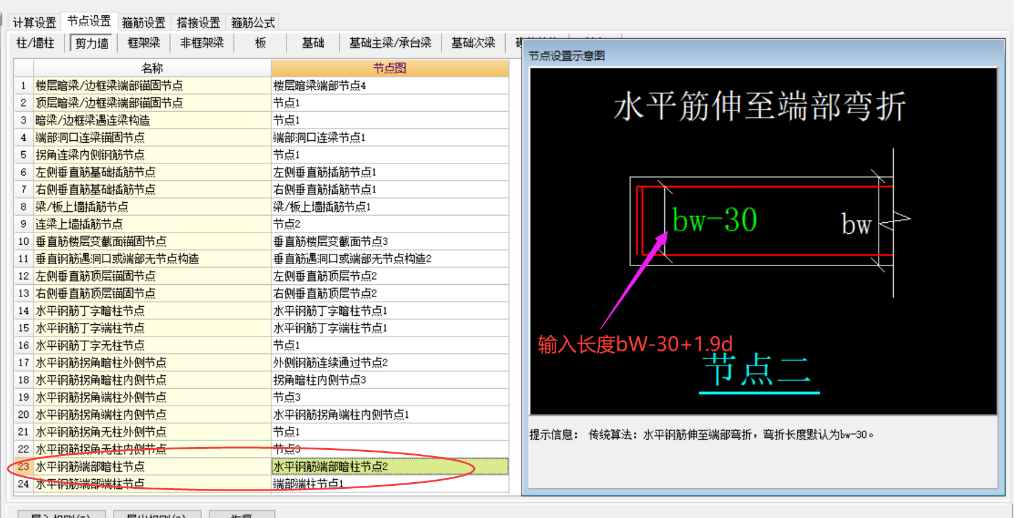Click the 楼层暗梁端部节点4 value cell

tap(390, 86)
